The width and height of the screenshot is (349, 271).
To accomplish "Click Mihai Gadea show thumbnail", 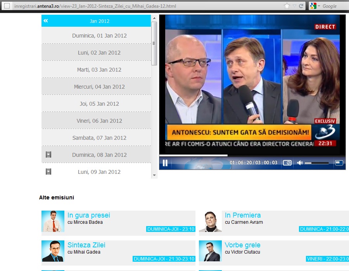I will tap(53, 251).
